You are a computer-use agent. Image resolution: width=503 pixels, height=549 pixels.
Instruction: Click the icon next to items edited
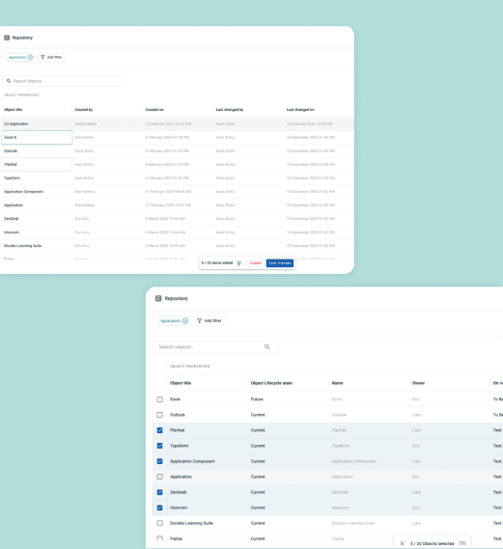(238, 263)
